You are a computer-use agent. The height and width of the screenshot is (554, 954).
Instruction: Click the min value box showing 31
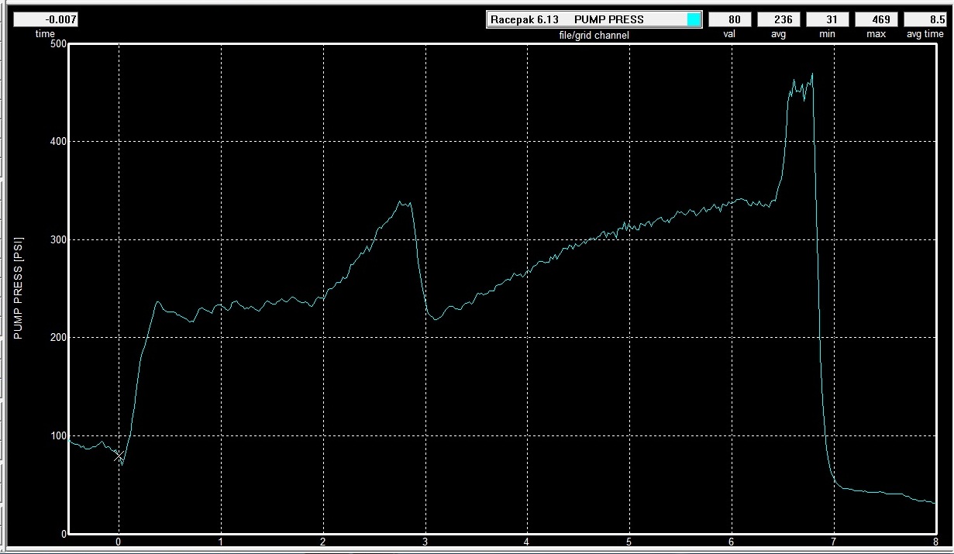[828, 19]
